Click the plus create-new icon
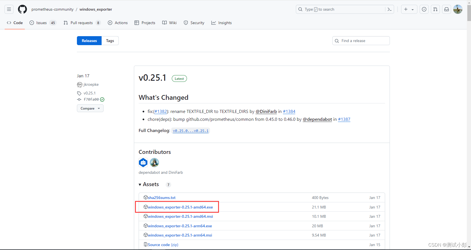The height and width of the screenshot is (250, 471). [x=406, y=9]
